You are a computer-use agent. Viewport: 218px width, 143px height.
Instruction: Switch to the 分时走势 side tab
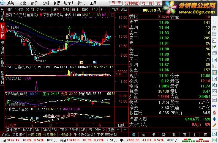[x=2, y=15]
